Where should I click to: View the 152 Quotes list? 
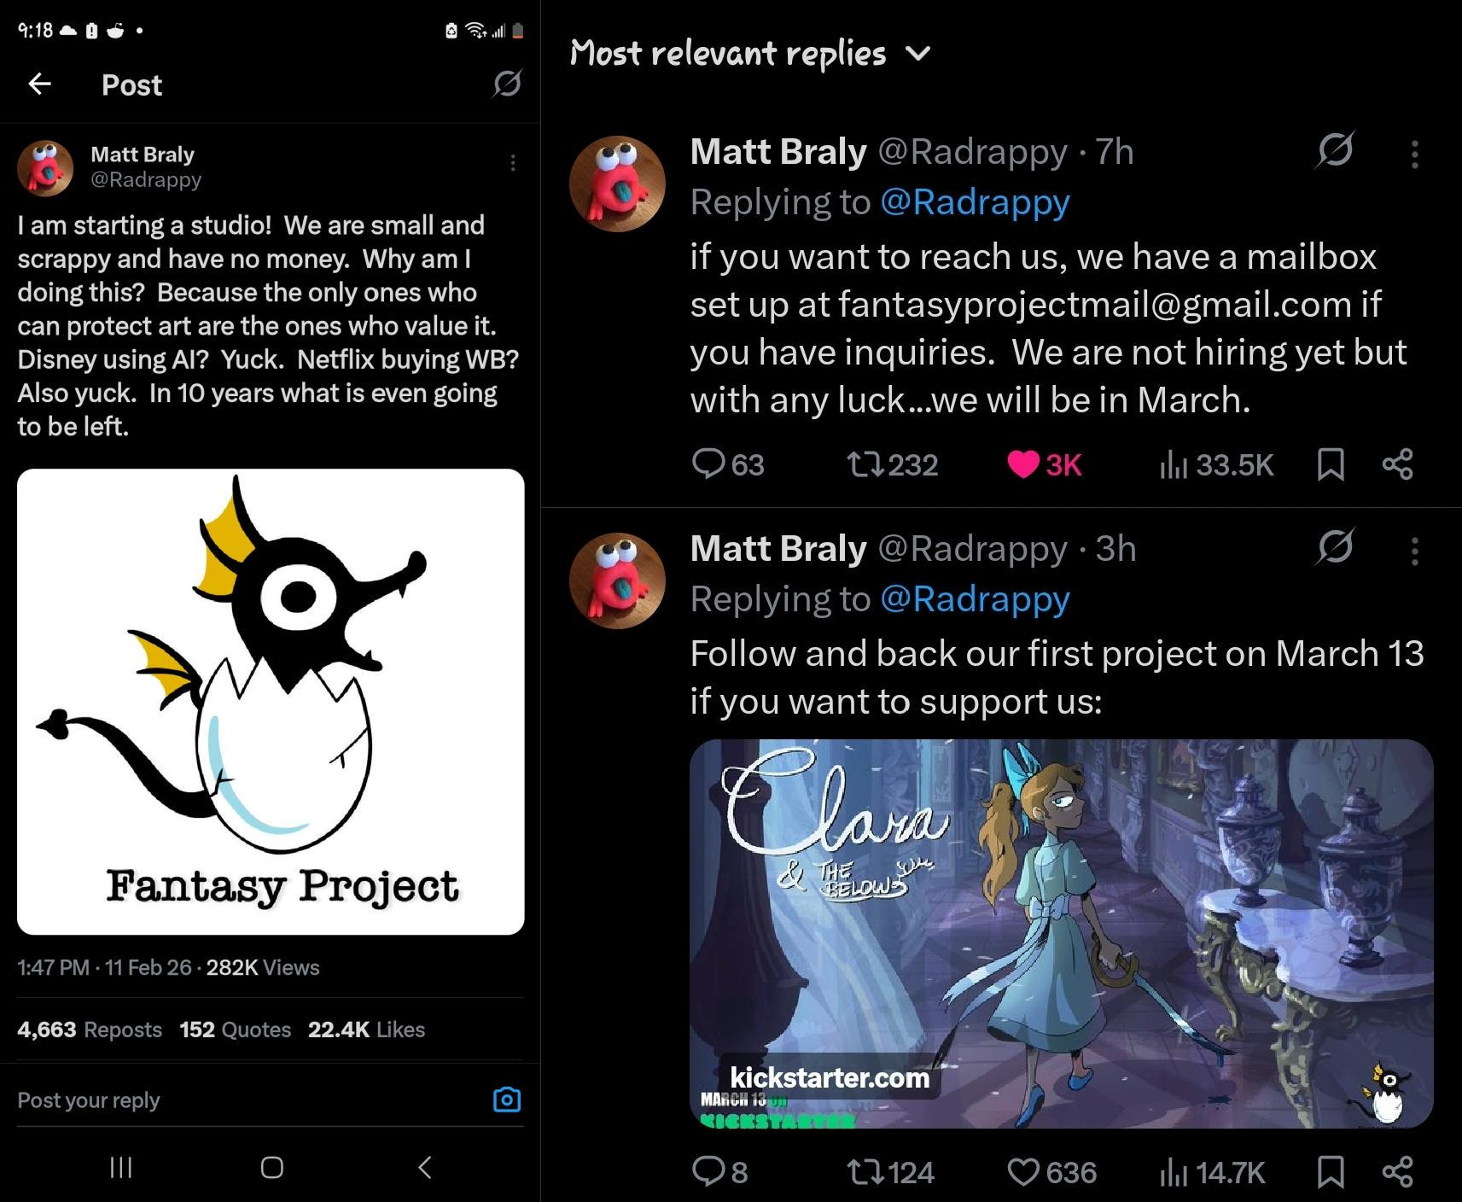[236, 1030]
